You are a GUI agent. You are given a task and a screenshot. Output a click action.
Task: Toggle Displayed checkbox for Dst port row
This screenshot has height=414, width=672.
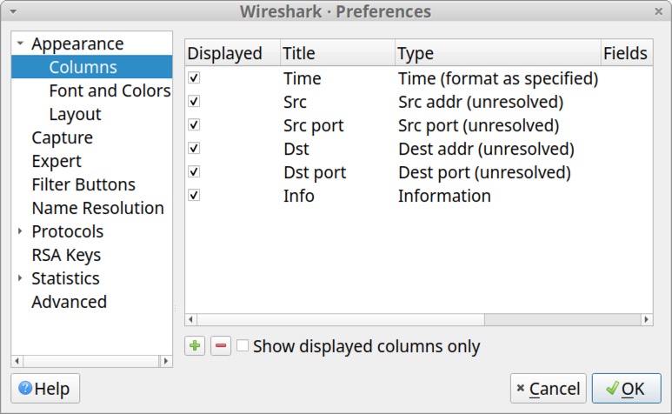click(x=194, y=172)
